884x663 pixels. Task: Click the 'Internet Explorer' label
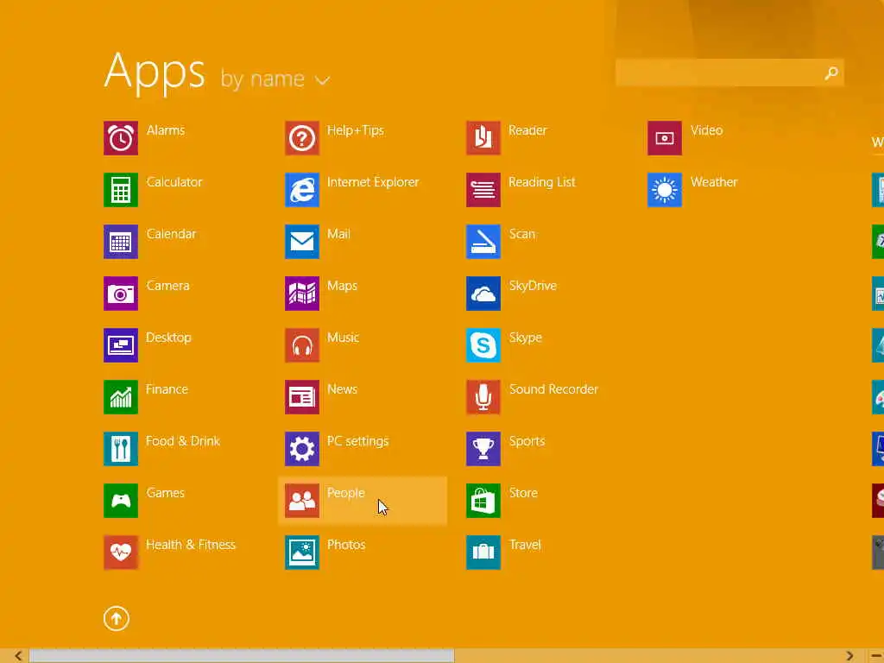pyautogui.click(x=373, y=182)
